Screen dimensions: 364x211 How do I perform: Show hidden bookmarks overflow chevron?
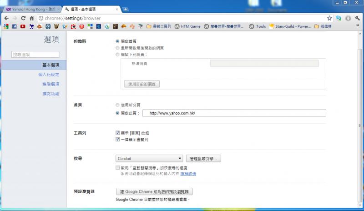click(x=358, y=25)
